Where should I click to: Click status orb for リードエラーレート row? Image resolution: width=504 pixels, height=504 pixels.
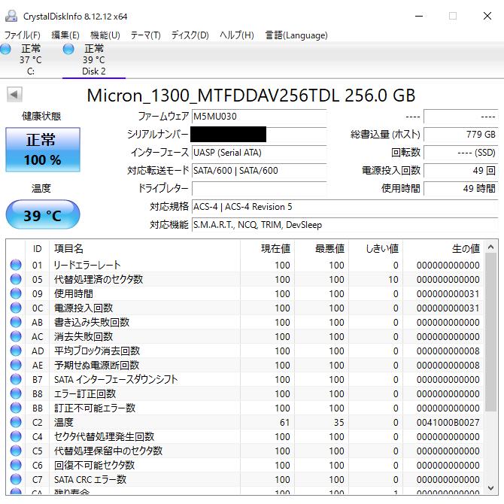coord(16,266)
